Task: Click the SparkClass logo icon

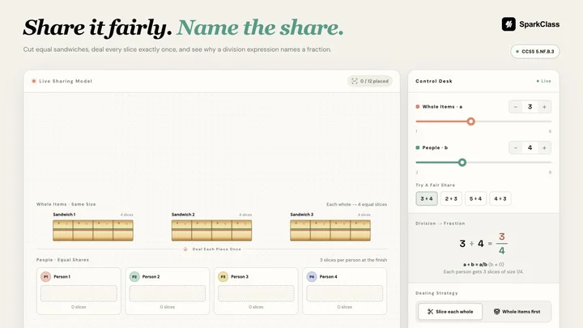Action: [509, 24]
